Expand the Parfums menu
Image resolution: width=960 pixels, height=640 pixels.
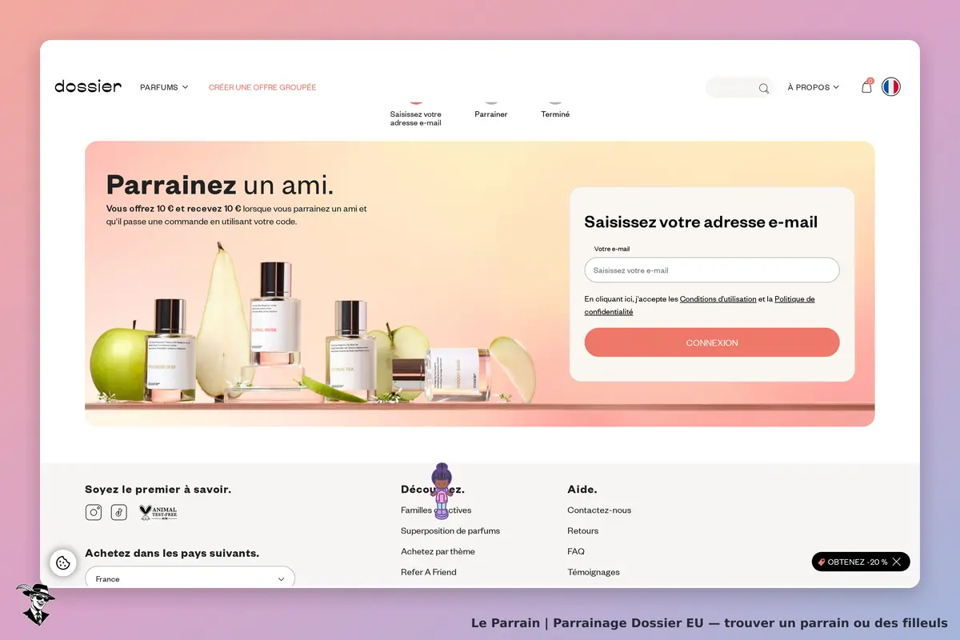(x=164, y=87)
